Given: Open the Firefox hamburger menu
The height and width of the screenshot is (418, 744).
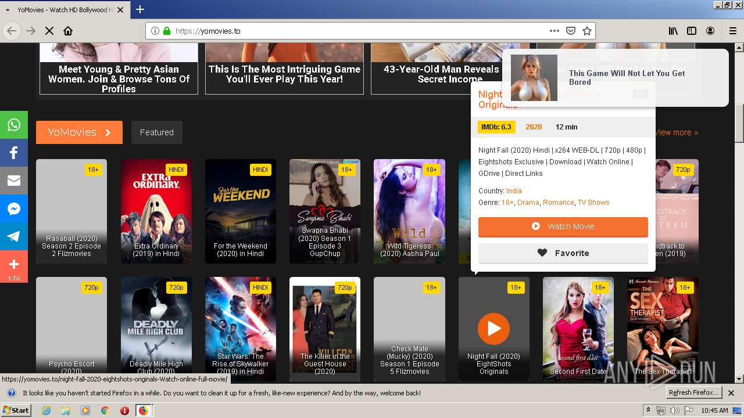Looking at the screenshot, I should [x=733, y=31].
